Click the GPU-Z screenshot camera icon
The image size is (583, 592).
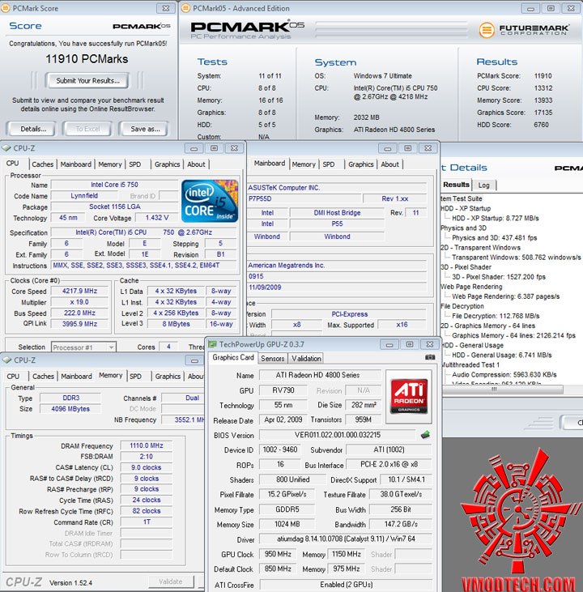(x=430, y=357)
